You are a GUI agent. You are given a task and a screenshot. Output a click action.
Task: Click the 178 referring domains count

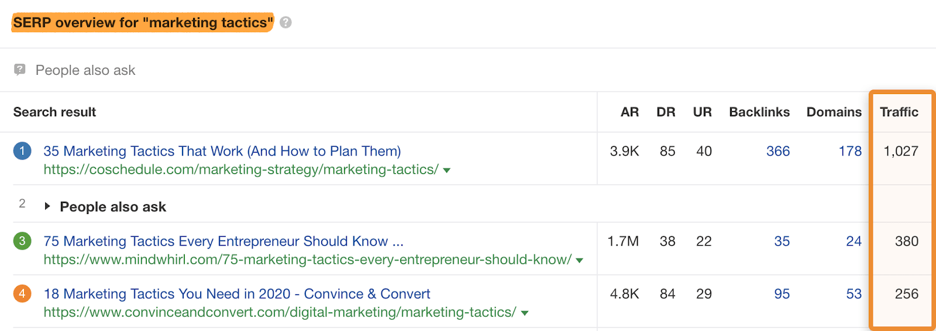tap(849, 151)
